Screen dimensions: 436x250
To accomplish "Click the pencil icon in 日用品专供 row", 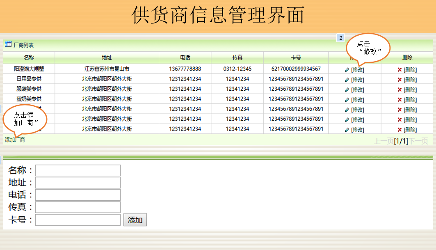I will (x=347, y=80).
